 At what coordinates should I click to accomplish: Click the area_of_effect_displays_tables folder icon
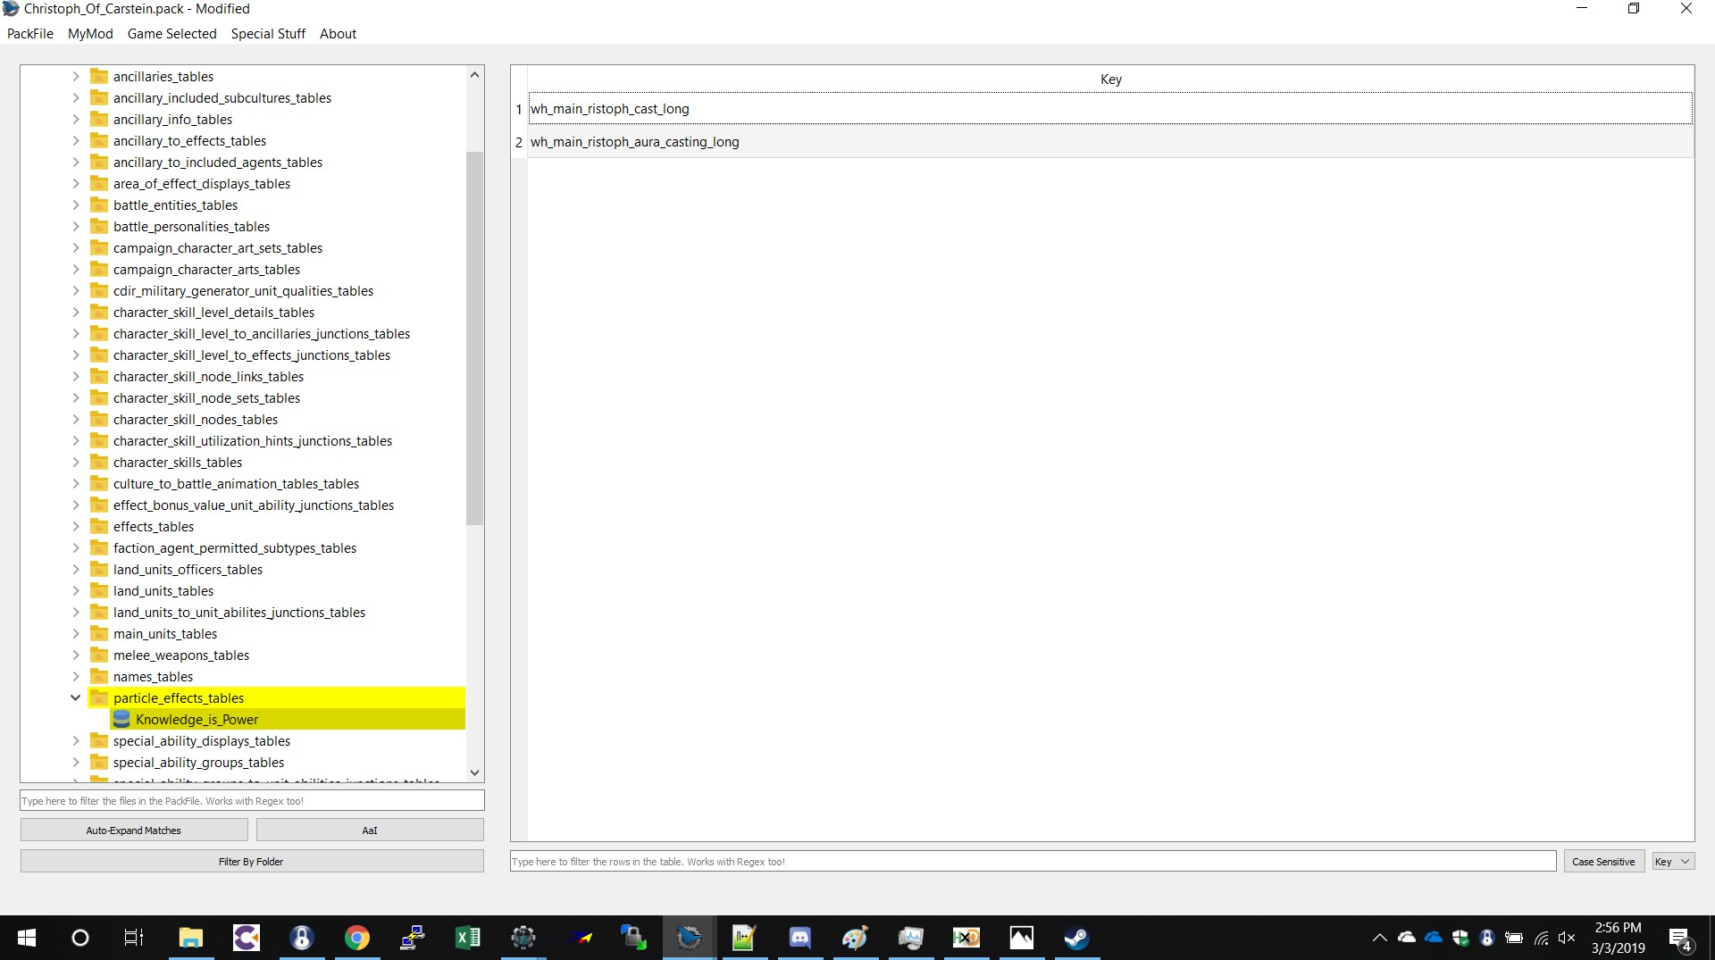99,184
